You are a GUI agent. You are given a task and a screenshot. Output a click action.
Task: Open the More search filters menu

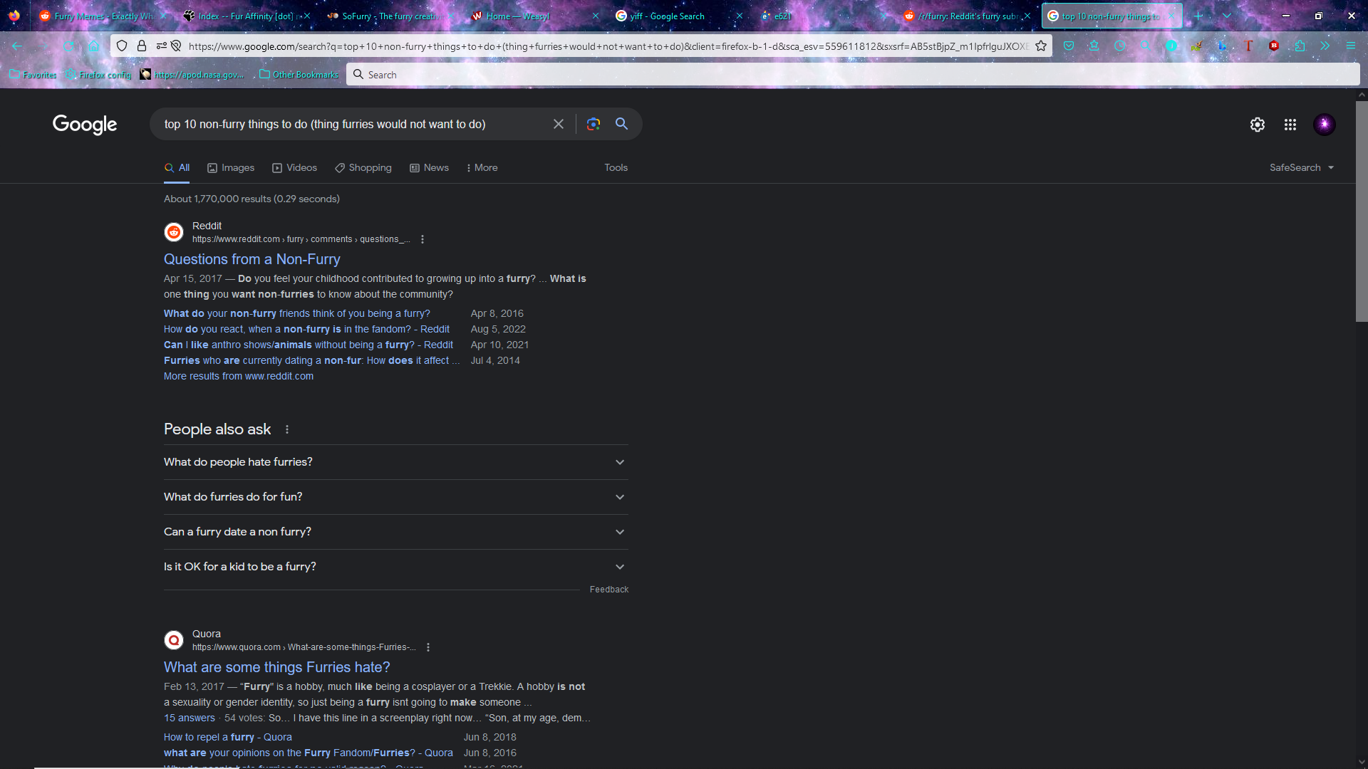pyautogui.click(x=482, y=167)
